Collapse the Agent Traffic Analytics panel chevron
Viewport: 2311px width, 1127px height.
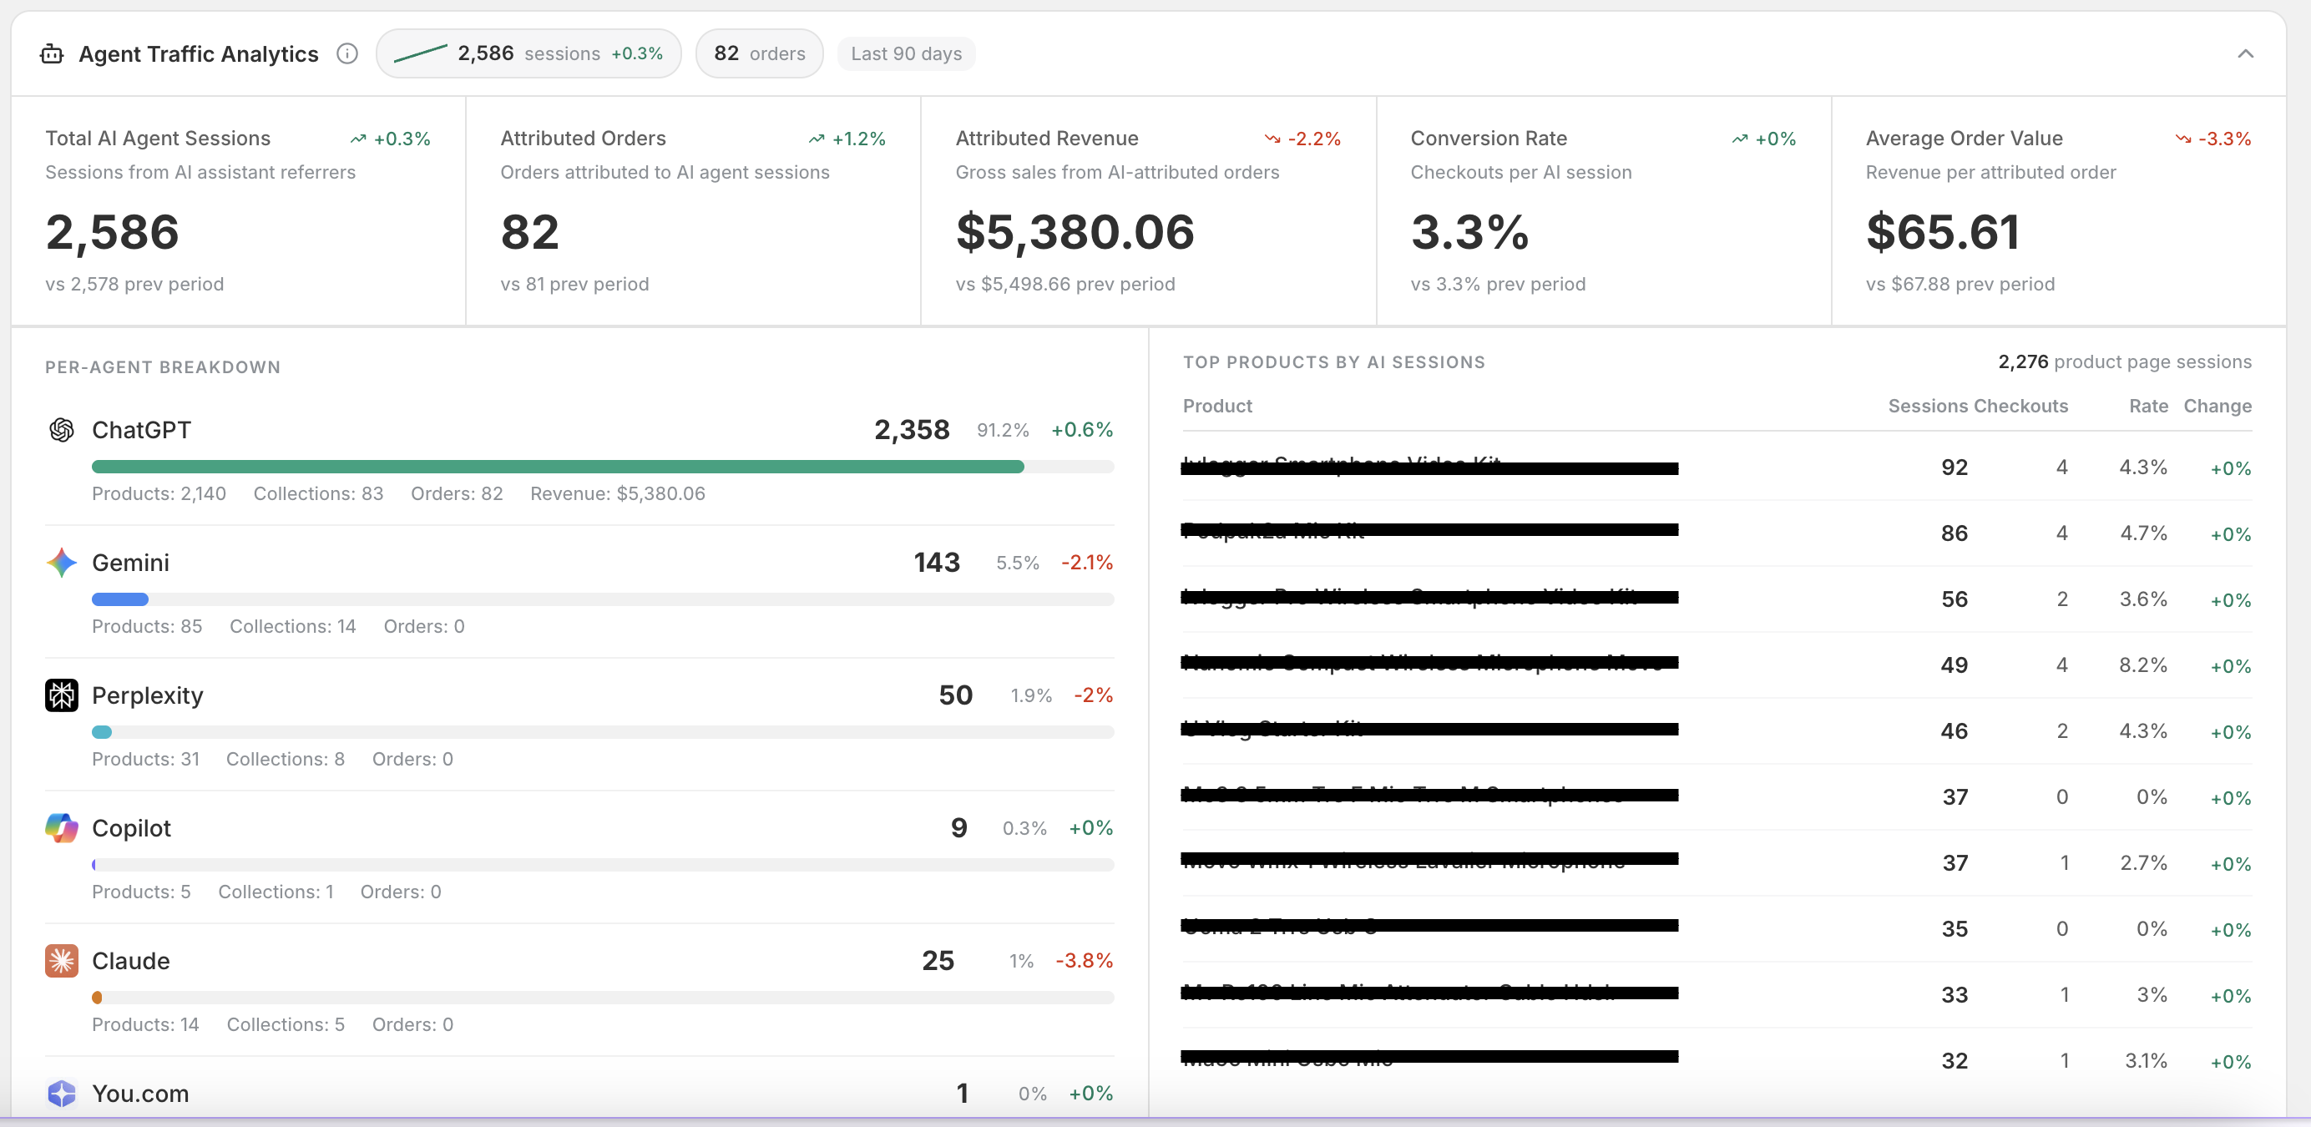point(2246,53)
